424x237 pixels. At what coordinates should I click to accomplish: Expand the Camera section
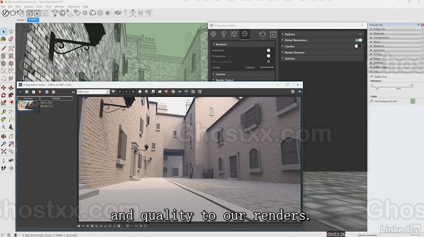(243, 74)
